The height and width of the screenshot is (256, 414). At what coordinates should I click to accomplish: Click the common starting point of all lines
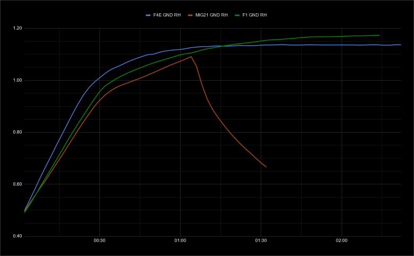click(x=25, y=211)
